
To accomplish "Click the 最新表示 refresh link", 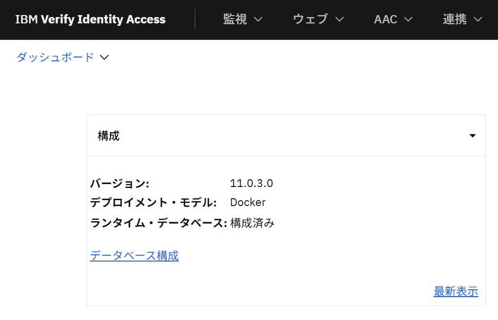I will 456,291.
